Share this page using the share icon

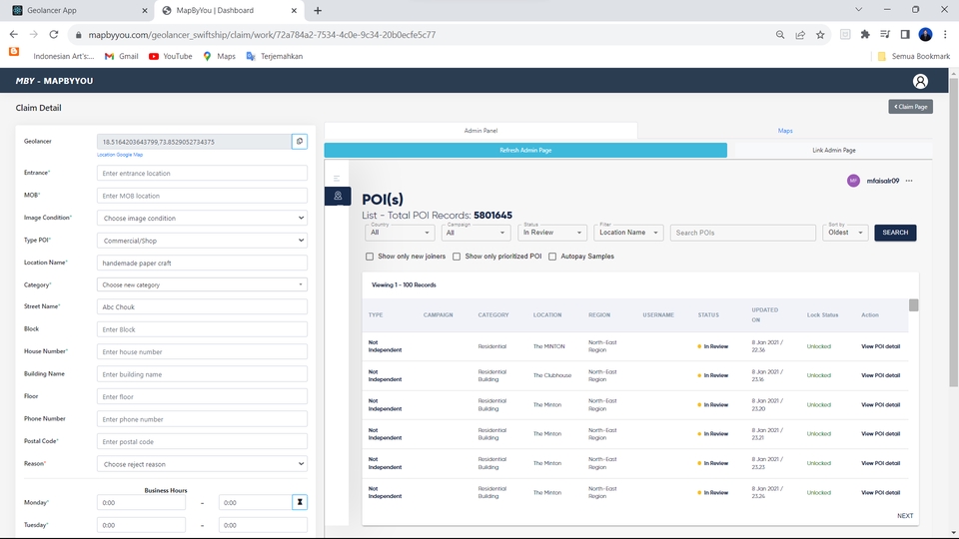(x=800, y=35)
